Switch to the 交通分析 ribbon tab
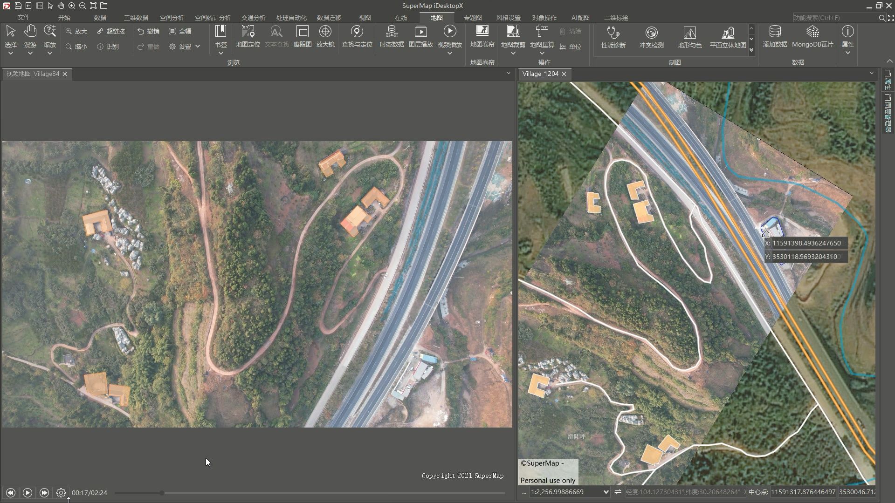Image resolution: width=895 pixels, height=503 pixels. pyautogui.click(x=254, y=18)
